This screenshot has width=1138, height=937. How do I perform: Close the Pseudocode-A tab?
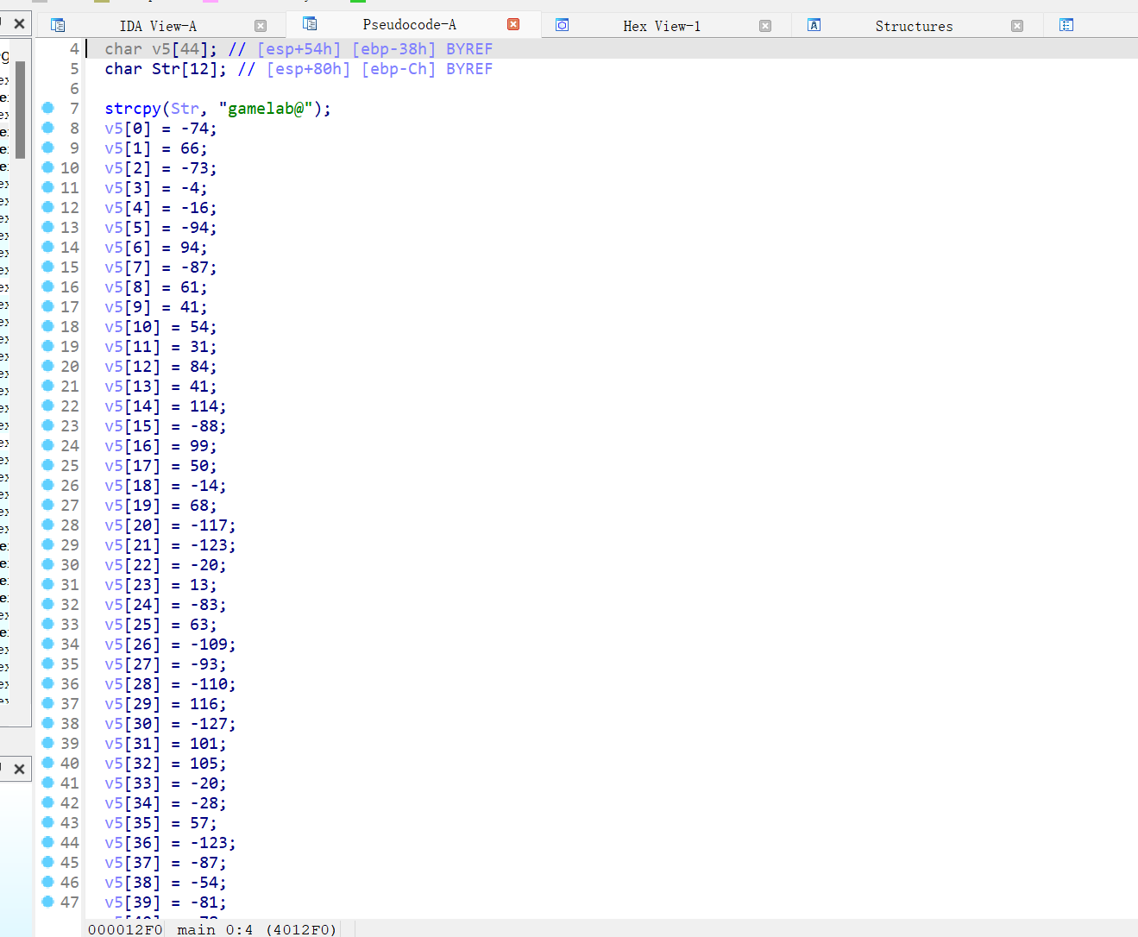[x=513, y=24]
